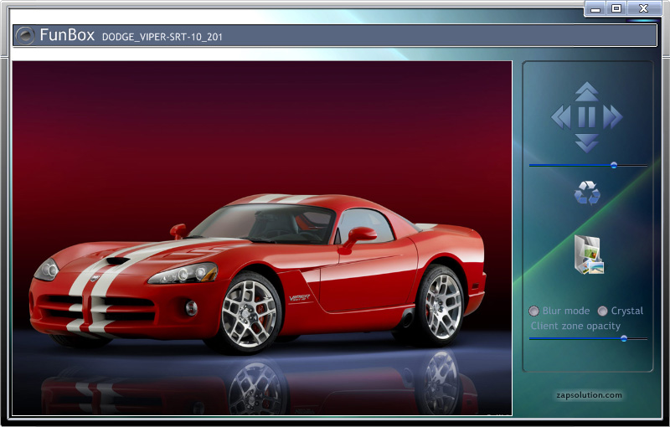The height and width of the screenshot is (427, 670).
Task: Click the FunBox title text
Action: [67, 35]
